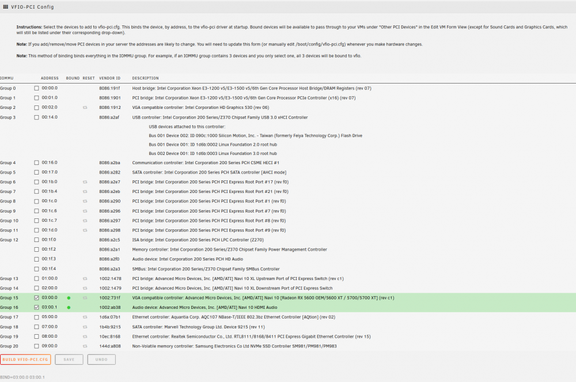
Task: Select Intel HD Graphics 530 checkbox
Action: [x=36, y=108]
